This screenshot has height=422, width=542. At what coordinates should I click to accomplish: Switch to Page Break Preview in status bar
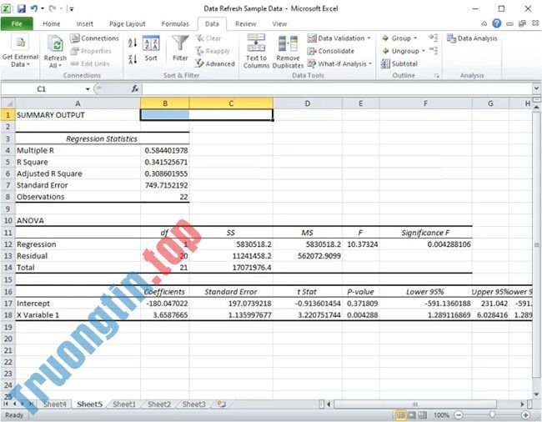pyautogui.click(x=423, y=414)
